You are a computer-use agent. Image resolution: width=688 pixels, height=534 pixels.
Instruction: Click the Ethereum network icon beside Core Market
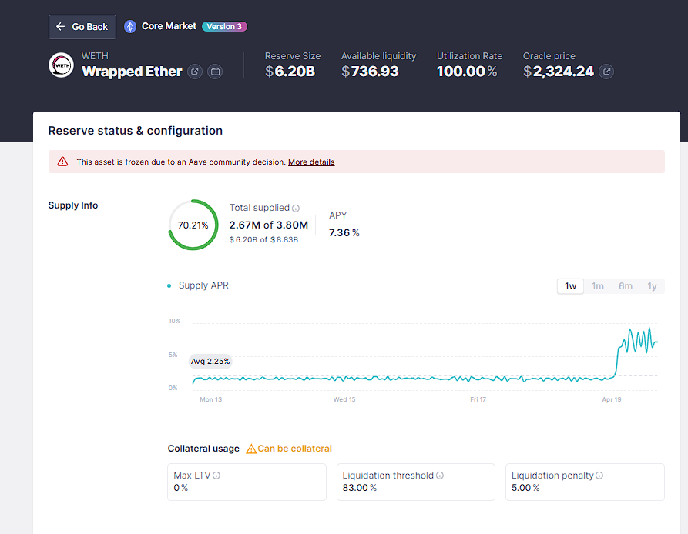130,27
